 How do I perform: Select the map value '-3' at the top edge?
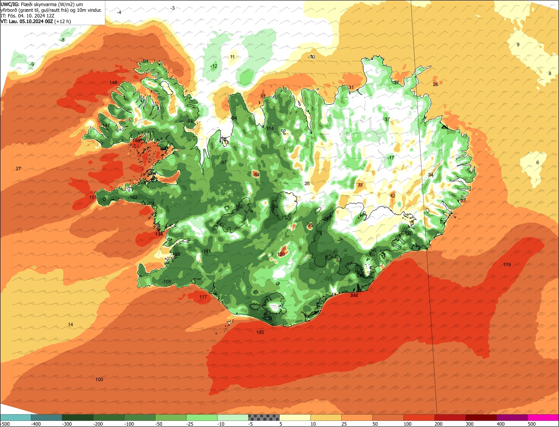(x=173, y=8)
